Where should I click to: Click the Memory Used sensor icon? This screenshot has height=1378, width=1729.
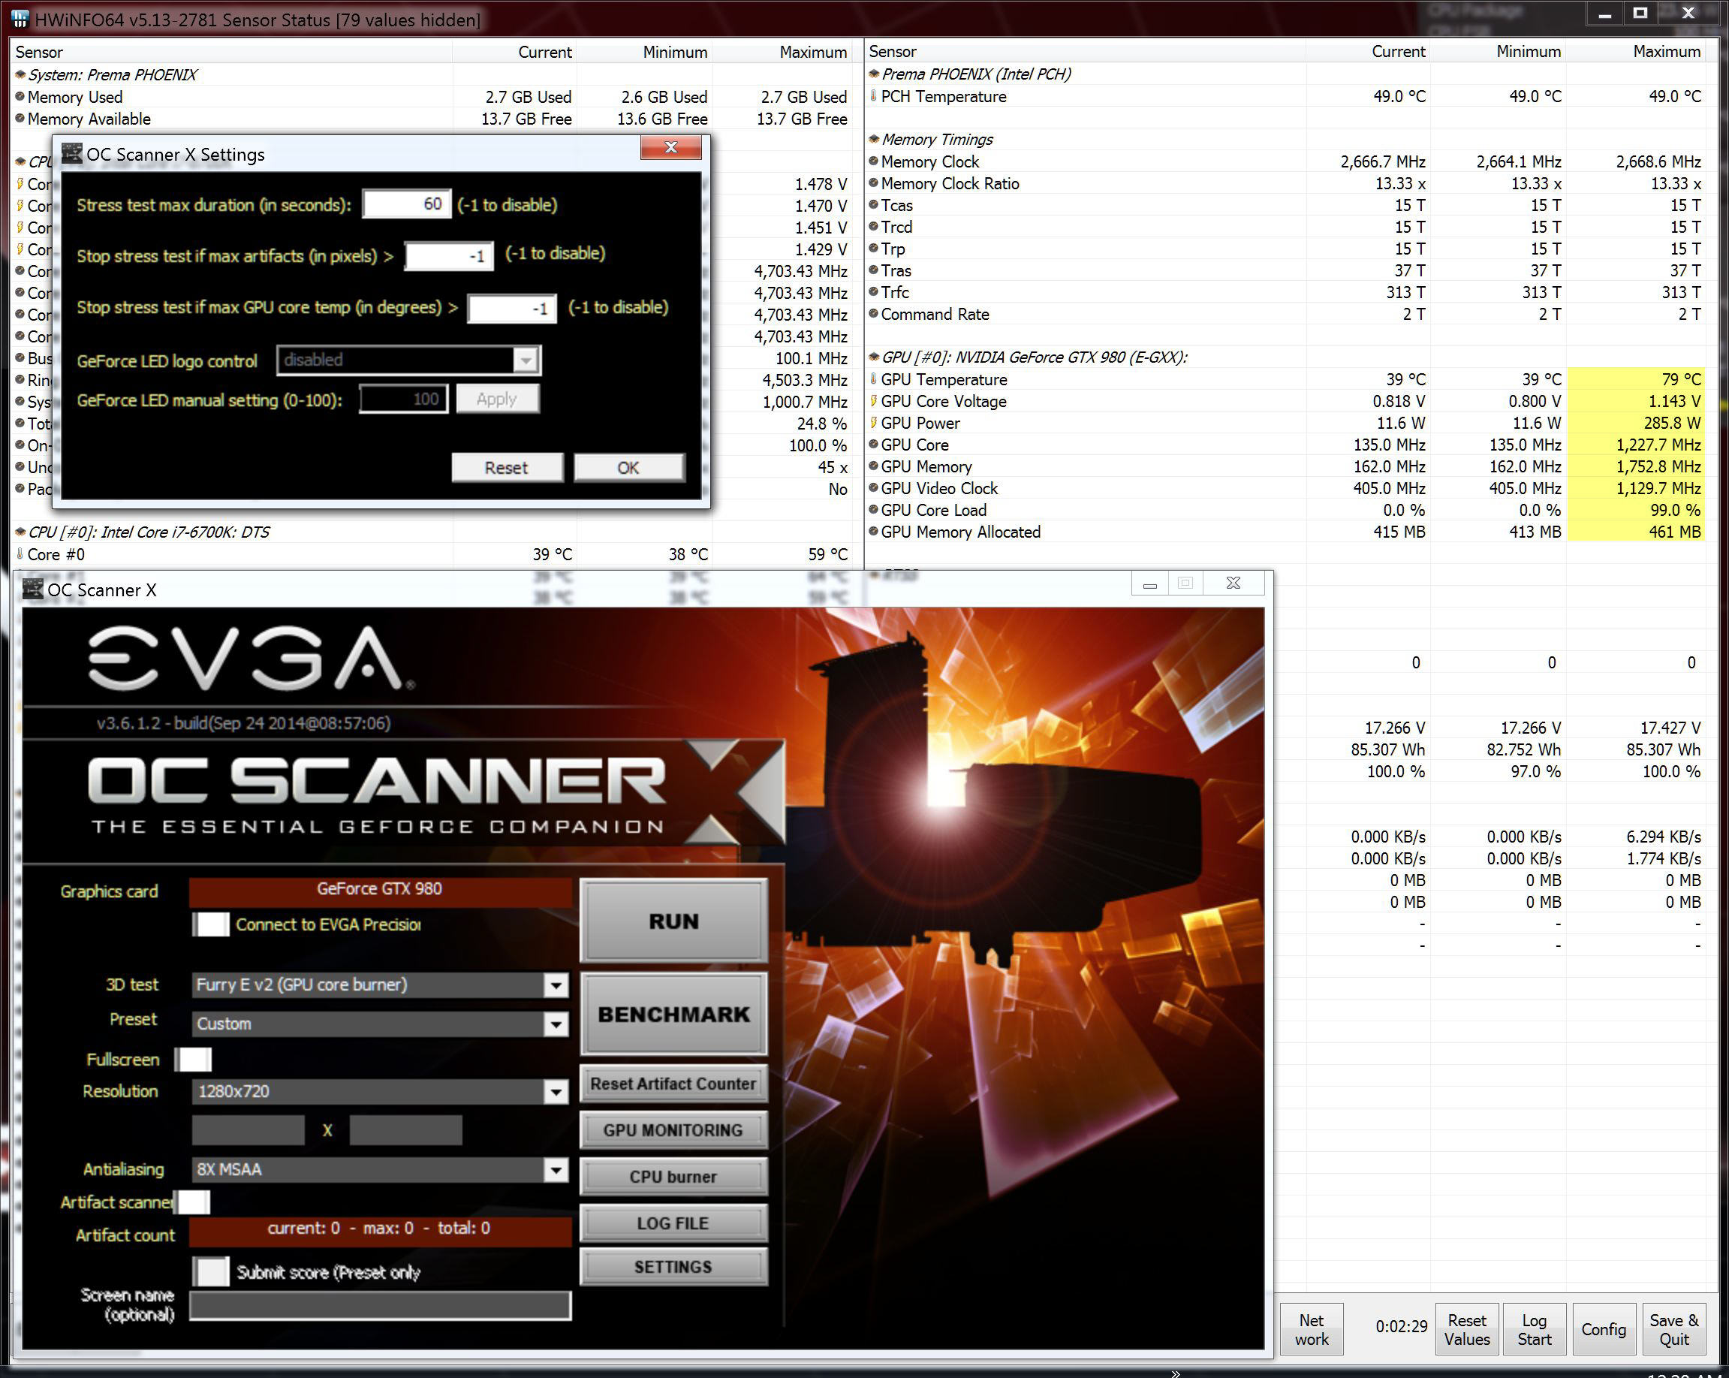tap(20, 96)
